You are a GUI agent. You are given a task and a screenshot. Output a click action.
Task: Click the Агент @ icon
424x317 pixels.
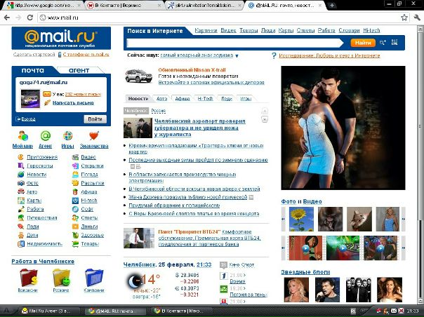tap(46, 136)
